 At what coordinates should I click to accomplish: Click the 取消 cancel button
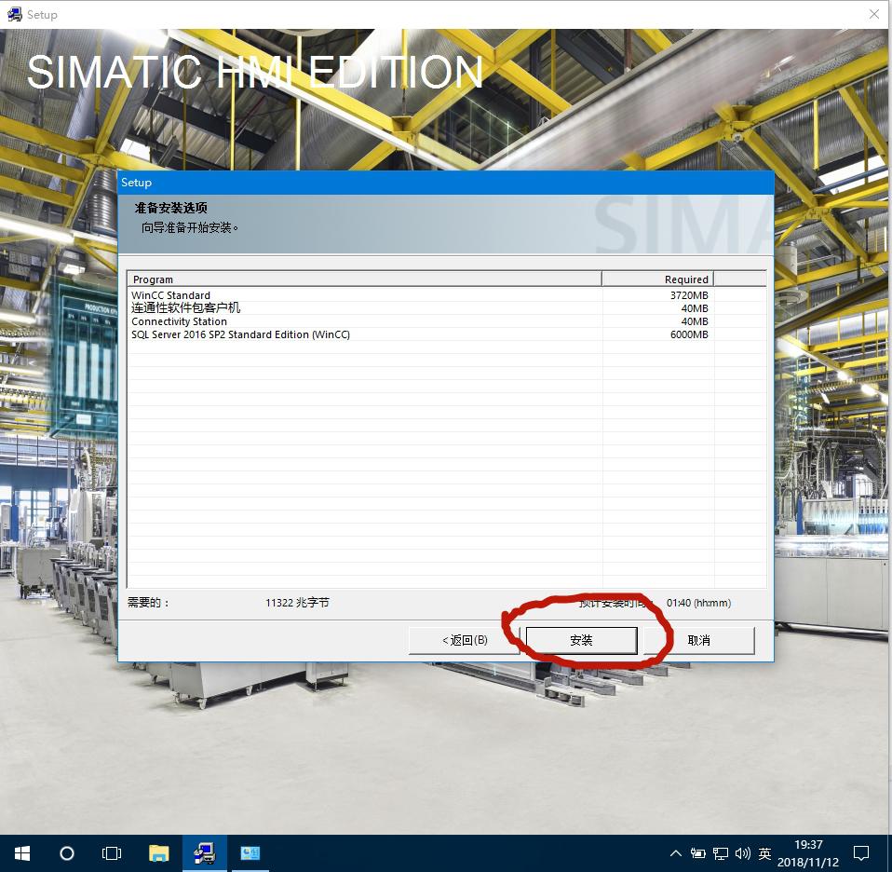(698, 640)
